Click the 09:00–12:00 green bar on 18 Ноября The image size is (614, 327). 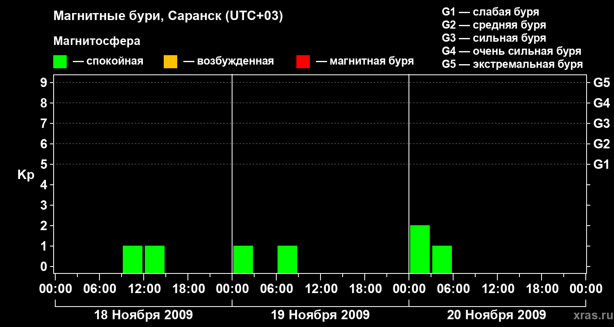(133, 259)
